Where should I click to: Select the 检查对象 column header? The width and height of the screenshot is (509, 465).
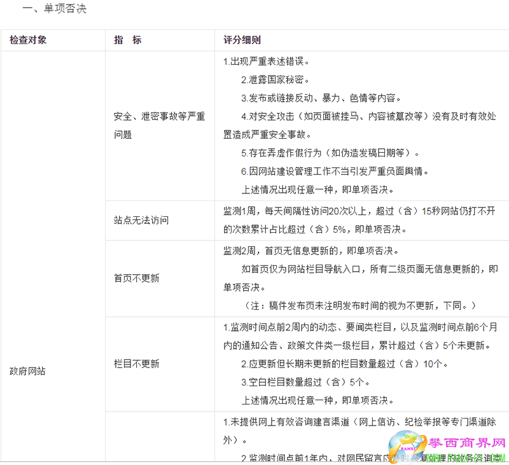point(28,40)
